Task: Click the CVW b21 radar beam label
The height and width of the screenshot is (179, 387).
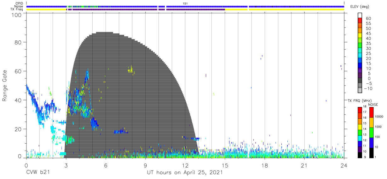Action: tap(38, 173)
